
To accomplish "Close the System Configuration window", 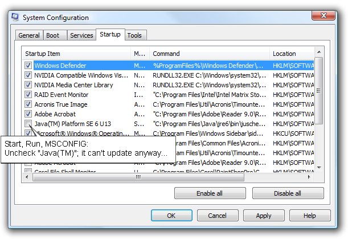I will (324, 15).
